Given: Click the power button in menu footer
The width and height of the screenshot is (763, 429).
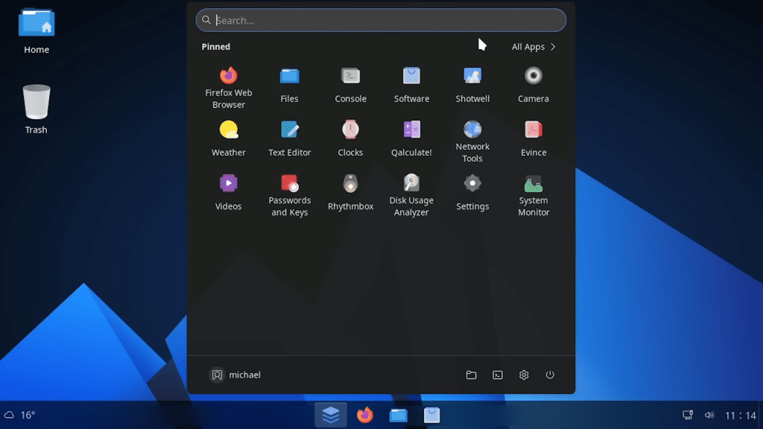Looking at the screenshot, I should [x=550, y=375].
